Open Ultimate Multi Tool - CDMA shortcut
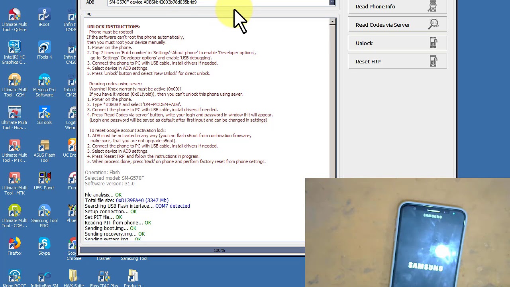 point(14,216)
